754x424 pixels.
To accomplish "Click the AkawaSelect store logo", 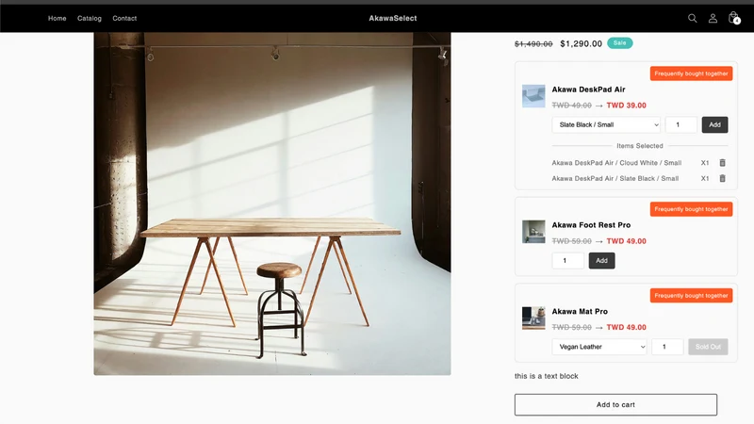I will [x=393, y=18].
